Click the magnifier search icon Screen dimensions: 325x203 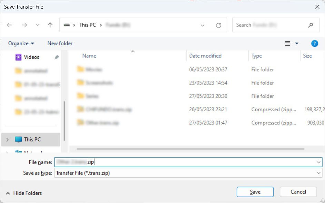tap(311, 25)
